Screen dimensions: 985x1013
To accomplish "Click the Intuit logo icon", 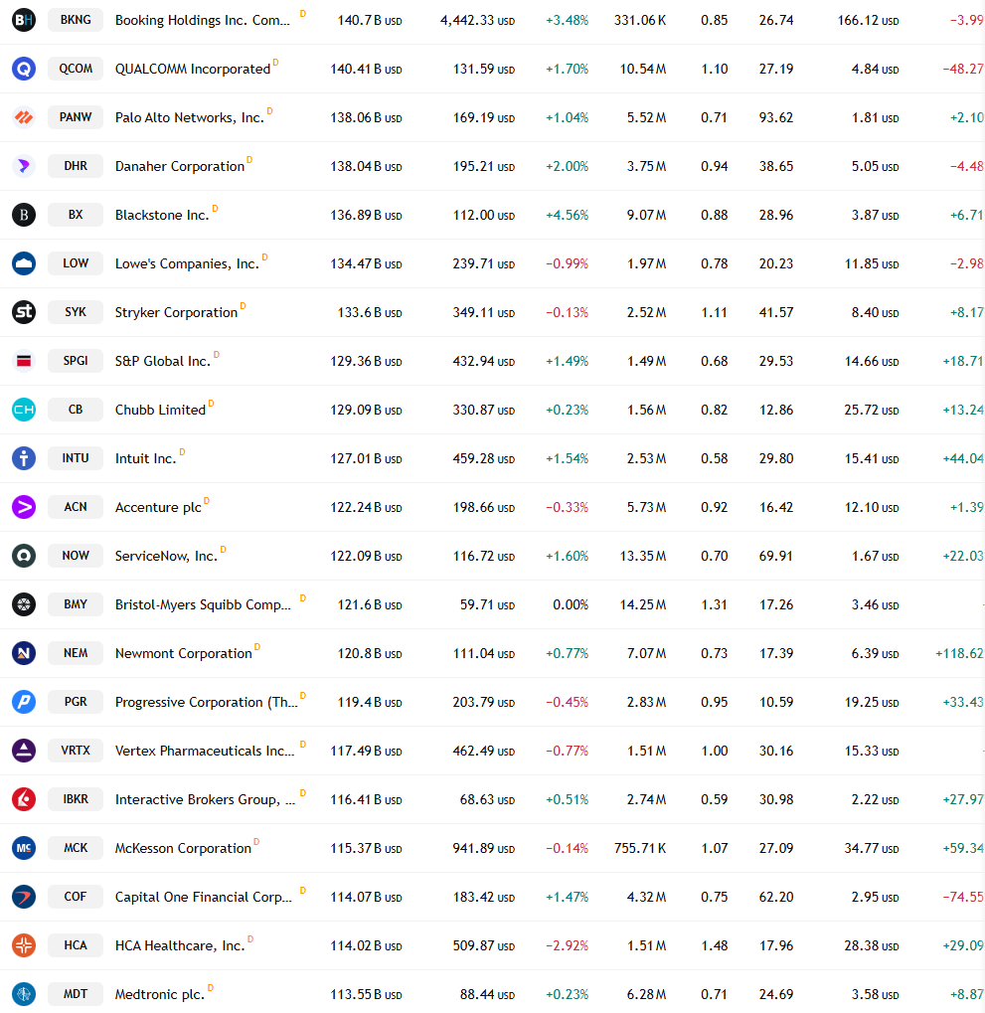I will 24,458.
